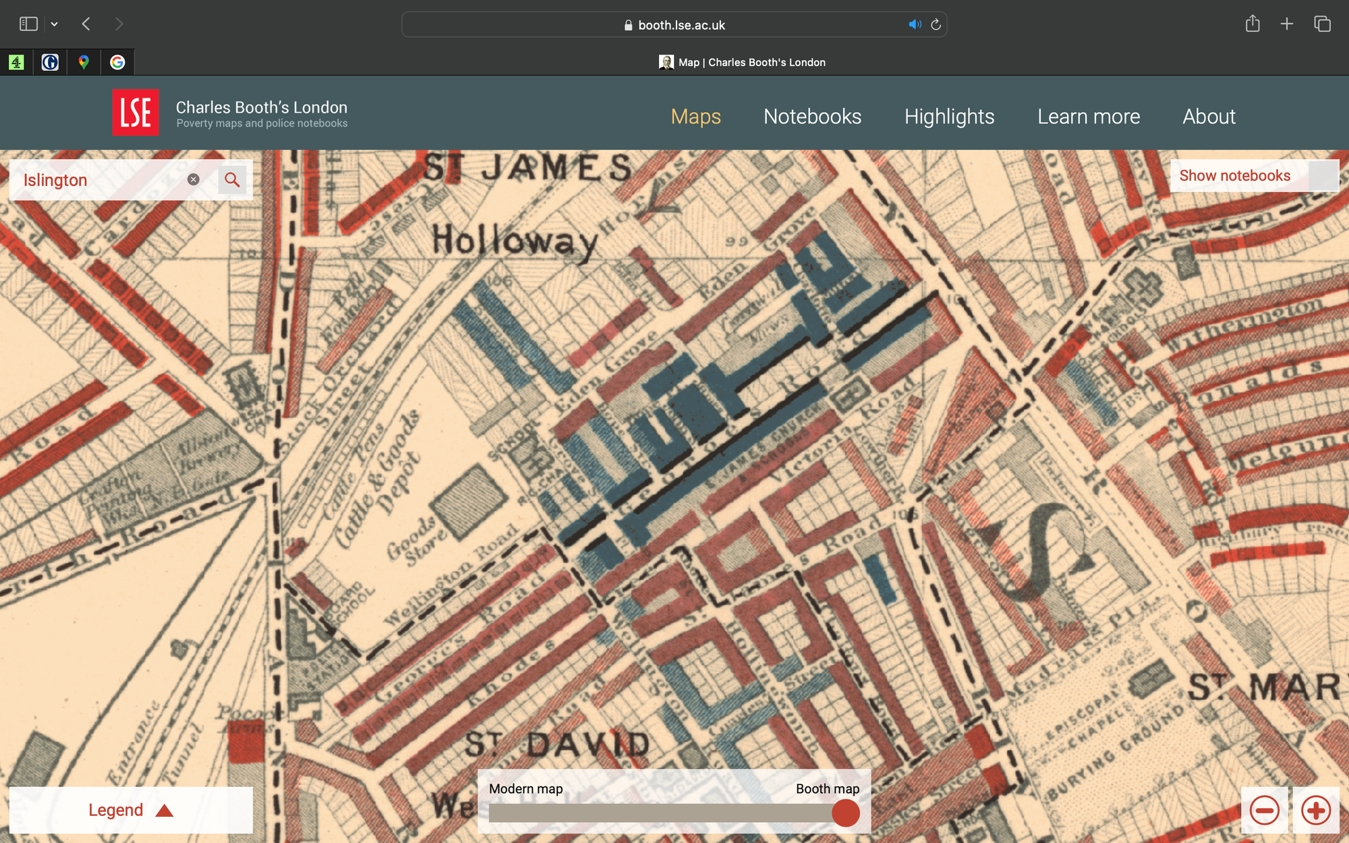
Task: Open the Notebooks menu item
Action: tap(812, 117)
